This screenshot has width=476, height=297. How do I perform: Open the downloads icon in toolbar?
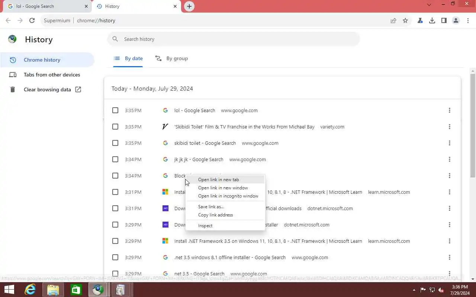pos(432,20)
